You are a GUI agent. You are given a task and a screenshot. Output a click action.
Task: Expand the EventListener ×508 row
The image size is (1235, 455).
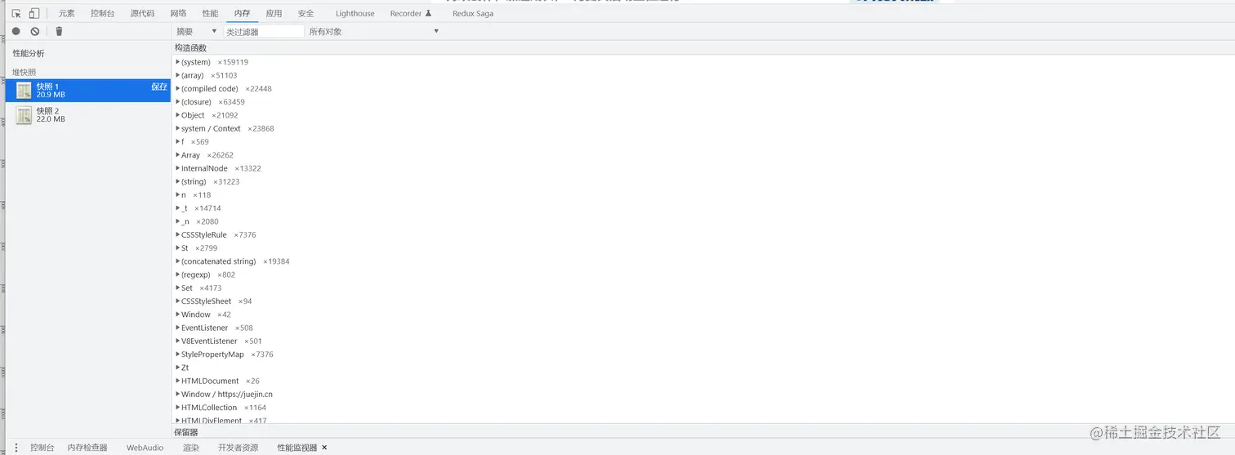click(178, 328)
